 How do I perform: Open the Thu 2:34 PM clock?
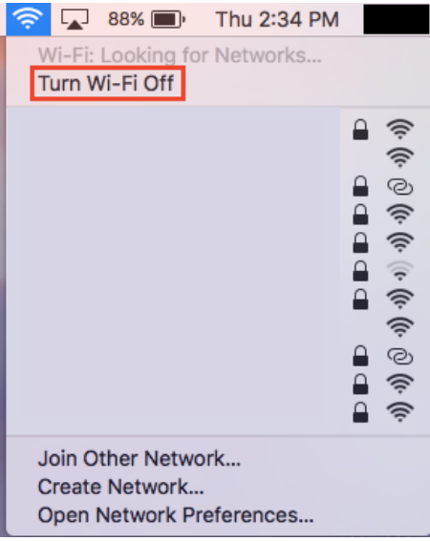pyautogui.click(x=277, y=19)
